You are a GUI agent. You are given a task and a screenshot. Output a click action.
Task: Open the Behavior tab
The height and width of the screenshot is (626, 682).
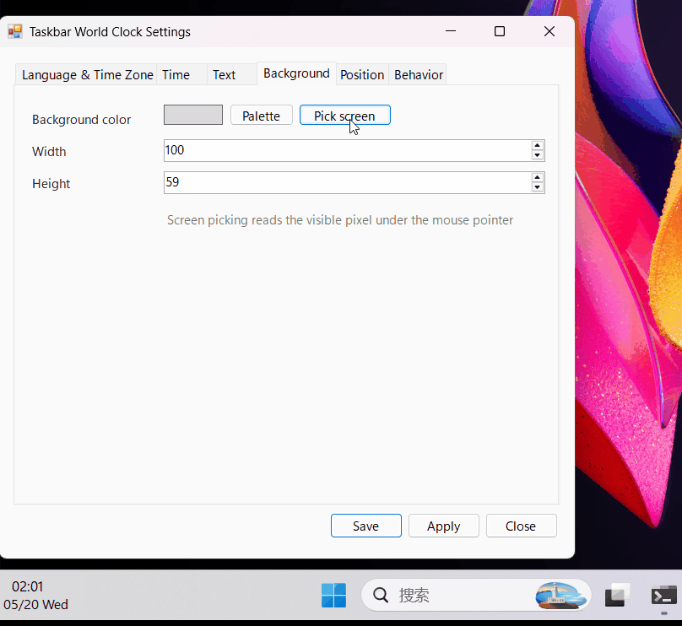click(418, 75)
